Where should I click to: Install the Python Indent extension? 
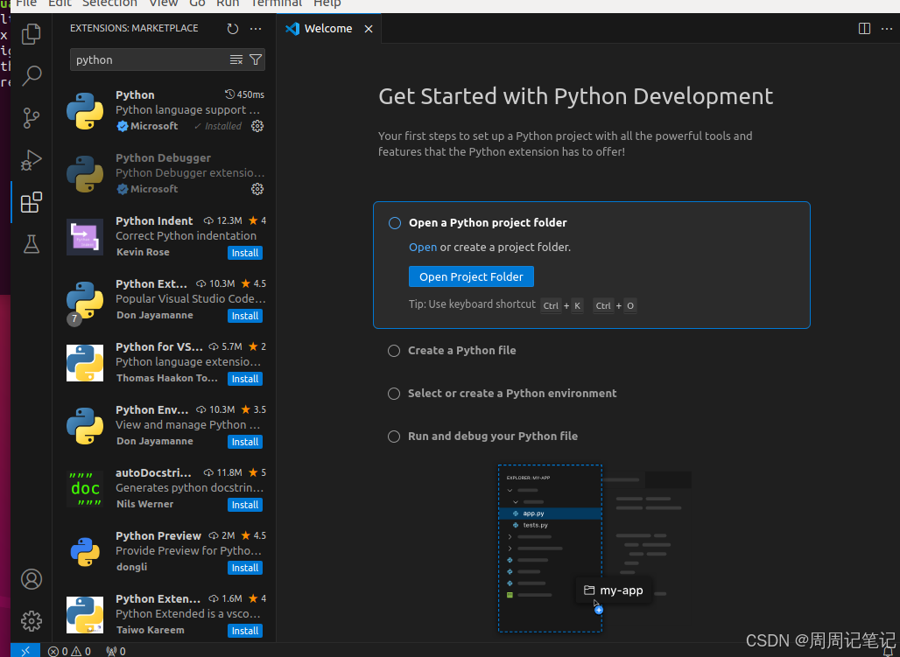[244, 253]
